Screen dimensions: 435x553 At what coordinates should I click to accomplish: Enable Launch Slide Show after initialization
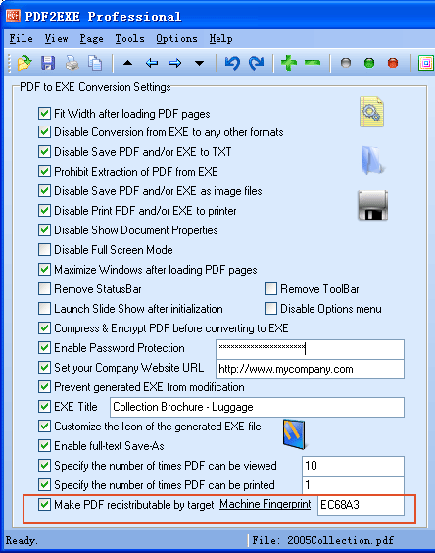(x=44, y=309)
